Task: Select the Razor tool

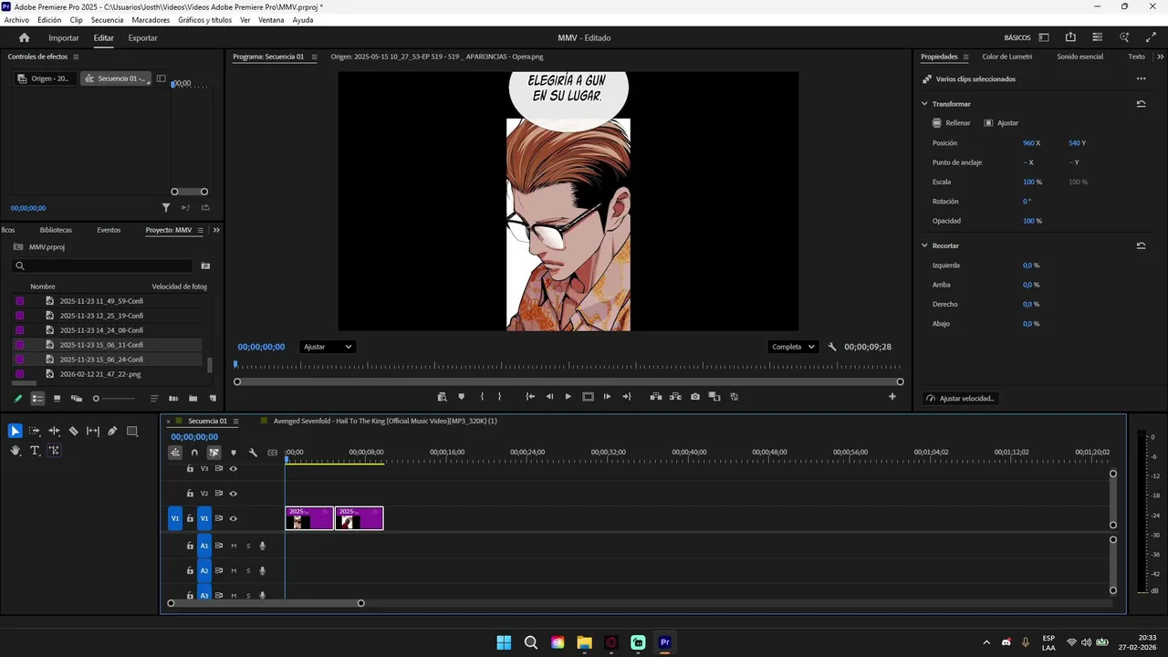Action: [74, 431]
